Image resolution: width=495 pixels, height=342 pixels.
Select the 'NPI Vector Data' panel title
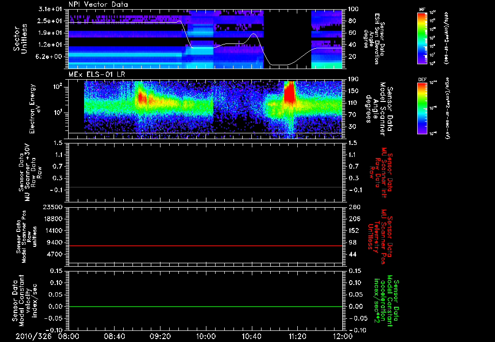99,4
